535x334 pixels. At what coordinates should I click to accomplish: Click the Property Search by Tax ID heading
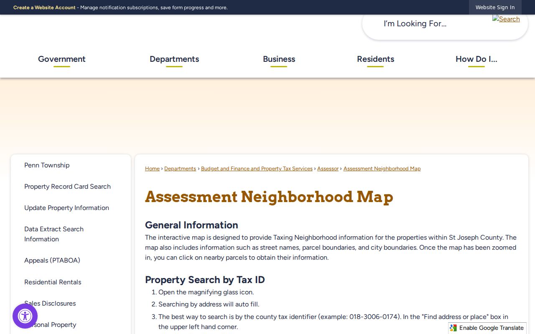coord(205,280)
